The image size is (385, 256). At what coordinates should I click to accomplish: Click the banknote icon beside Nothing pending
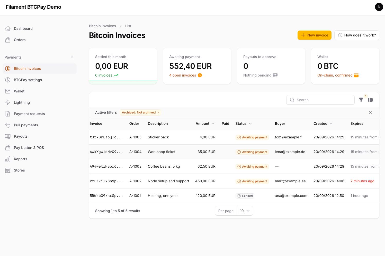tap(275, 75)
